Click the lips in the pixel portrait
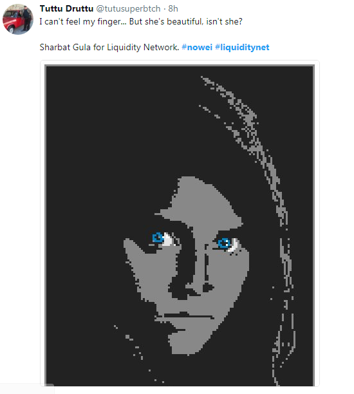Screen dimensions: 354x394 (x=187, y=319)
